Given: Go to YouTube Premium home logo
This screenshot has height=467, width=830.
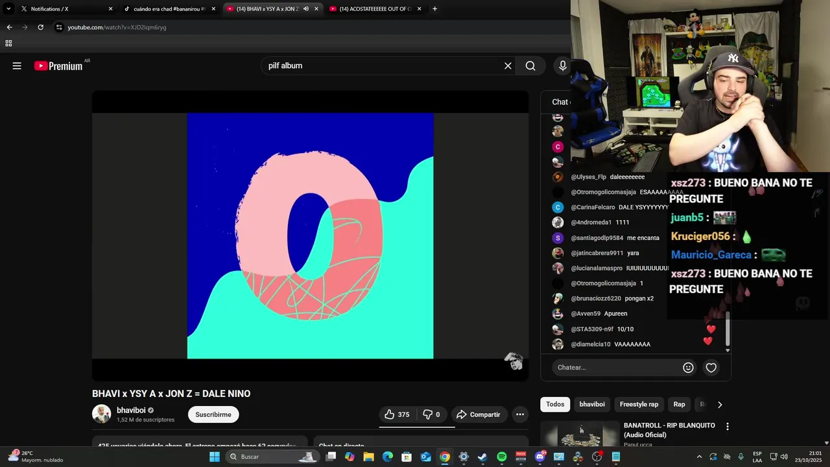Looking at the screenshot, I should 58,66.
